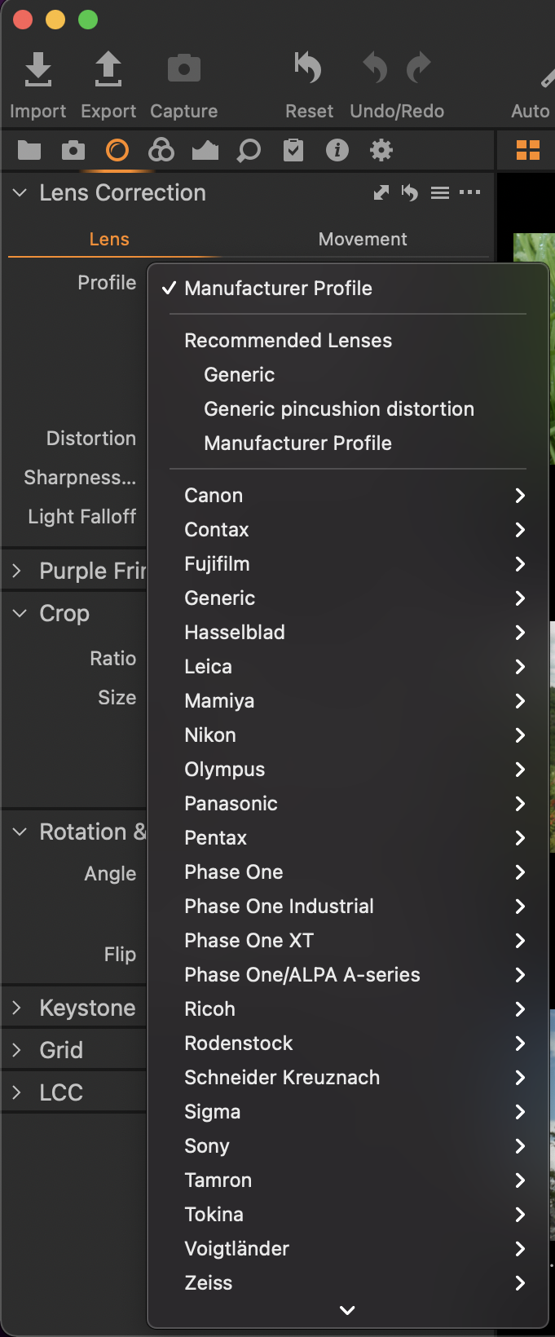The width and height of the screenshot is (555, 1337).
Task: Open the Capture camera tool
Action: point(184,70)
